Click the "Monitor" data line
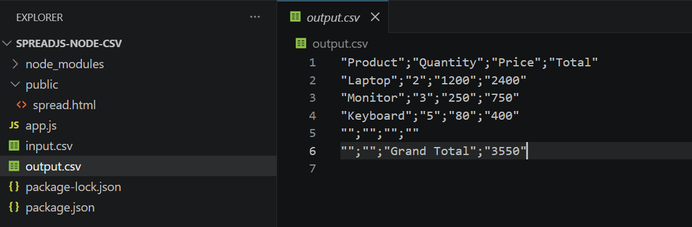 pos(430,98)
